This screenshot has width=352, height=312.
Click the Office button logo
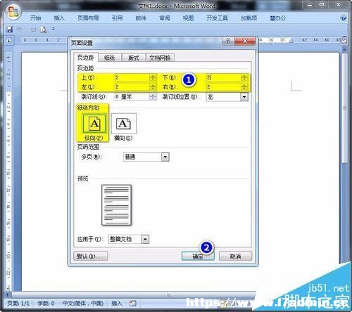point(13,12)
